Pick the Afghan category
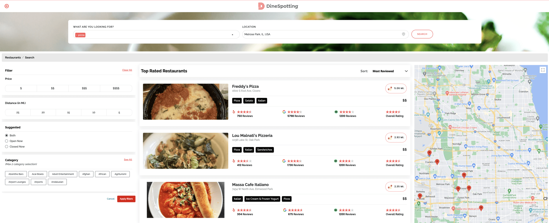 [x=86, y=174]
